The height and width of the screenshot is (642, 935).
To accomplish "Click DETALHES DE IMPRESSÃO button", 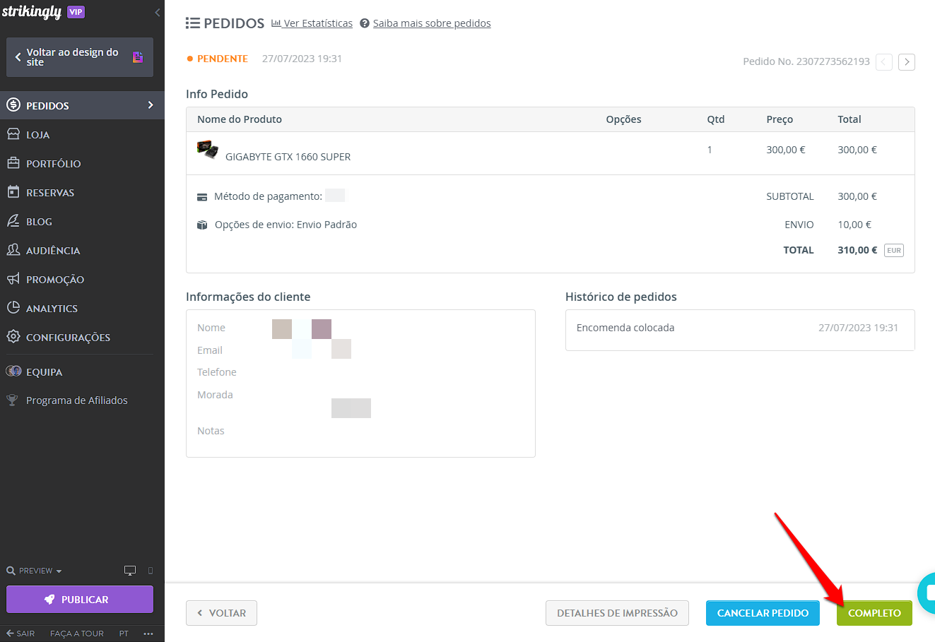I will coord(617,613).
